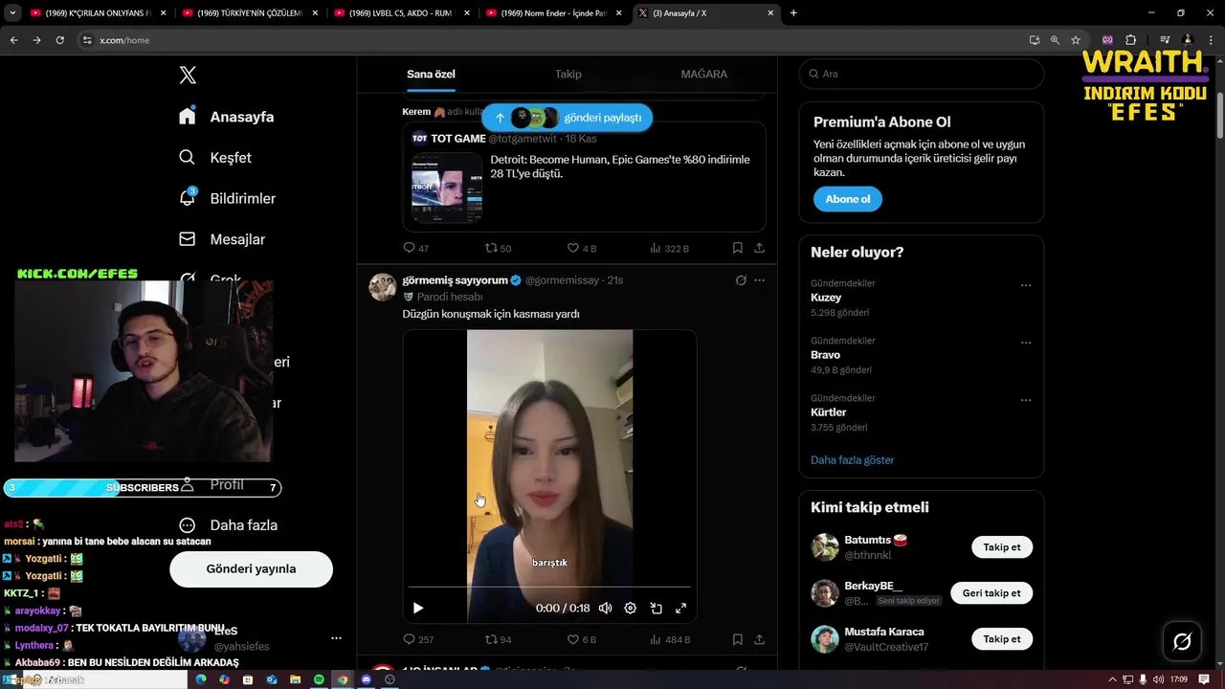Open taskbar volume control
The image size is (1225, 689).
pos(1159,679)
